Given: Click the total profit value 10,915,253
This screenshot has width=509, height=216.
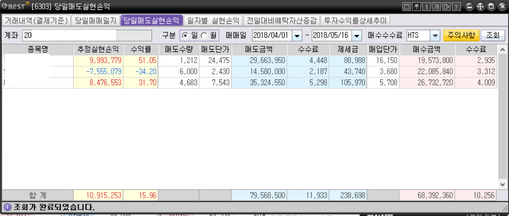Looking at the screenshot, I should pos(98,195).
